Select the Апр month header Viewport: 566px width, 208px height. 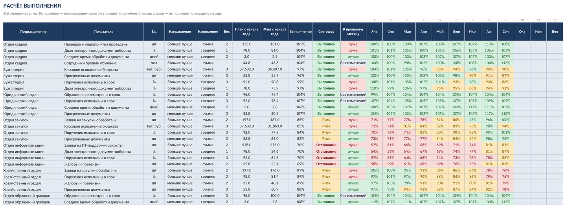coord(424,31)
